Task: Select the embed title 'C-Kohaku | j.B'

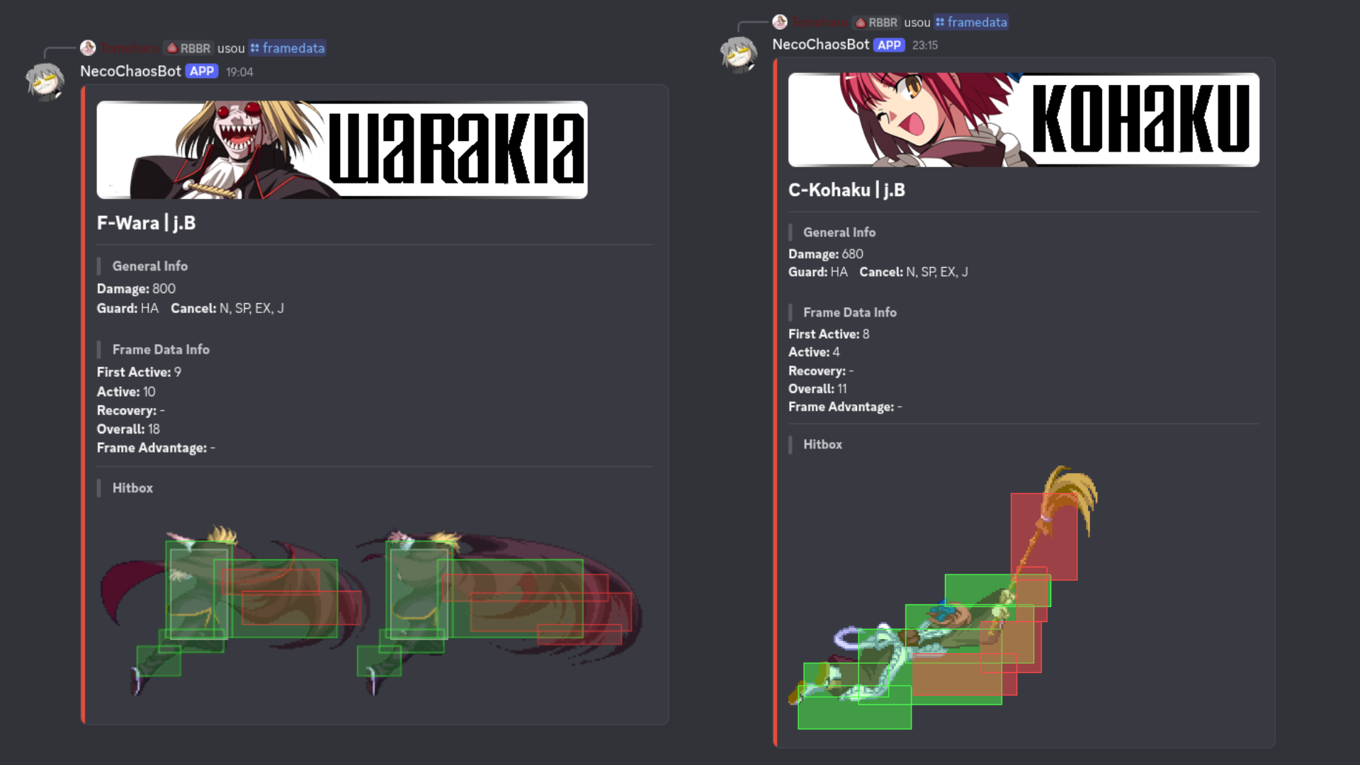Action: point(846,190)
